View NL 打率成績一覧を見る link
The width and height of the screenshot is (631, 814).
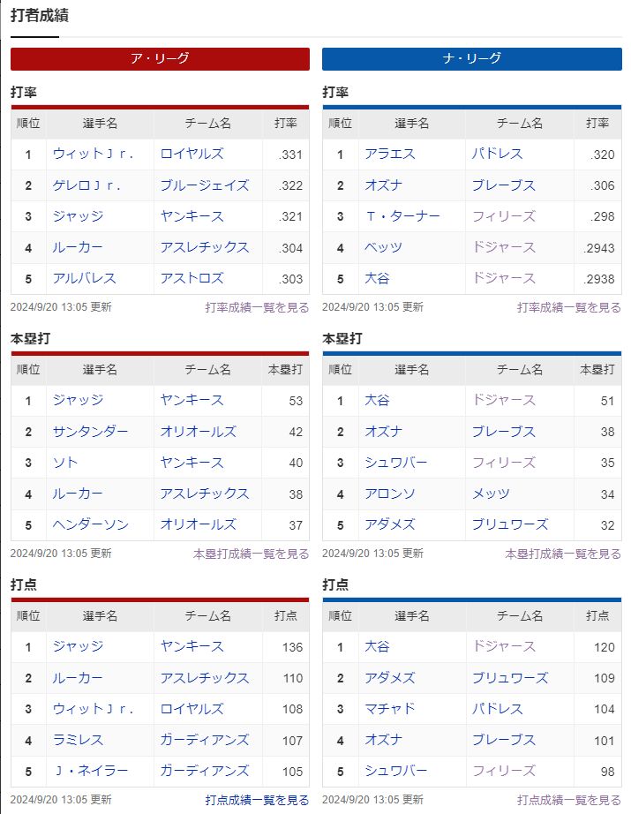tap(568, 307)
